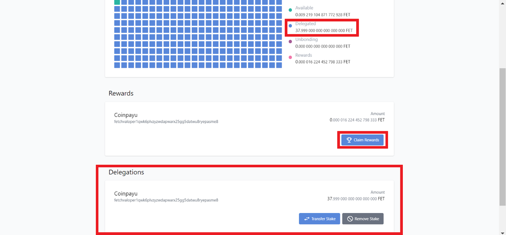Click the reward amount in the Rewards card
Viewport: 506px width, 235px height.
[x=357, y=120]
